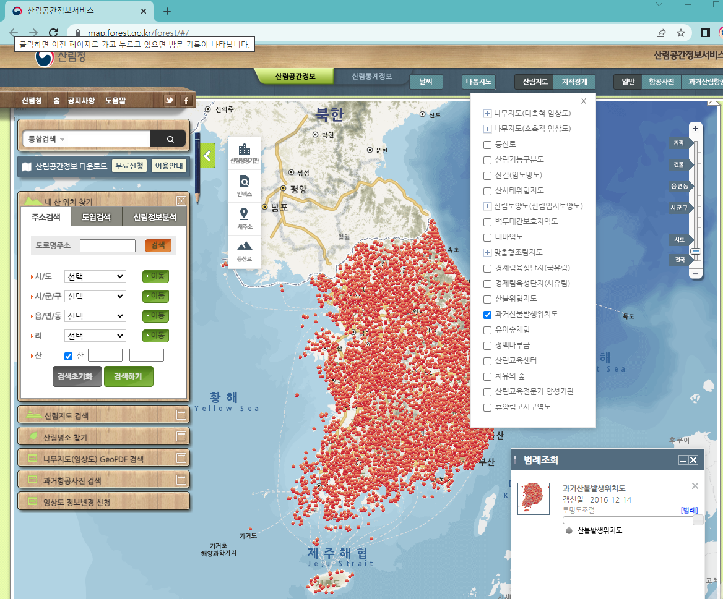Expand the 산림지도 검색 panel

[x=181, y=415]
